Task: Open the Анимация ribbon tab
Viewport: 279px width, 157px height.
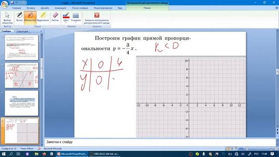Action: 60,8
